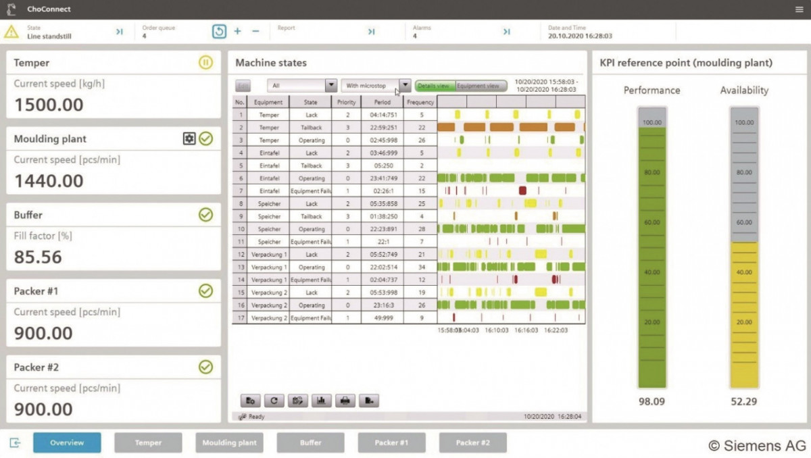Switch to Details view toggle

tap(434, 86)
